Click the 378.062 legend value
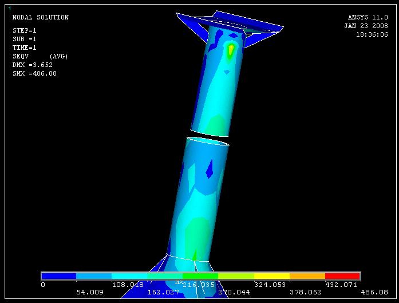Viewport: 399px width, 303px height. point(305,292)
